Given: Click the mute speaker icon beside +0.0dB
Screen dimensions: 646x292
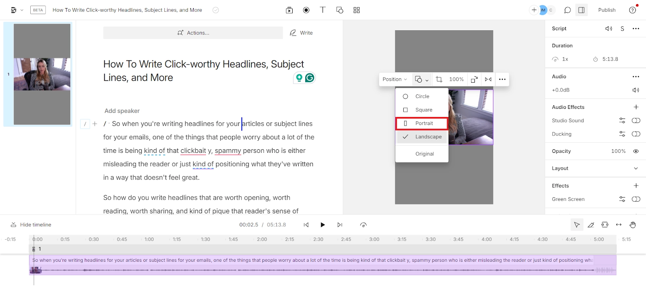Looking at the screenshot, I should pyautogui.click(x=636, y=90).
